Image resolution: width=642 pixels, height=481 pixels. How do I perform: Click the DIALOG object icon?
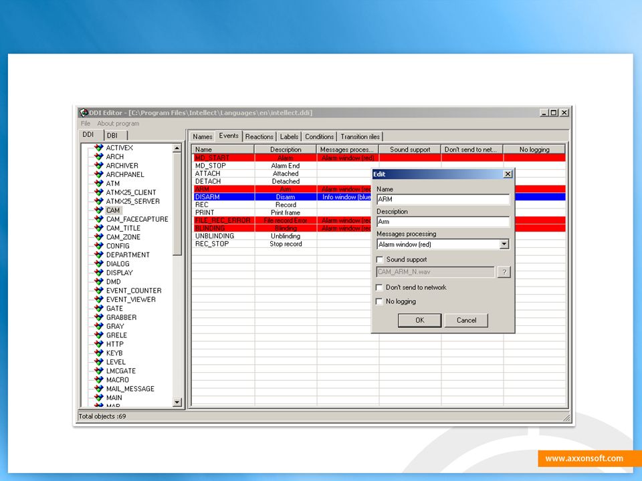(98, 264)
